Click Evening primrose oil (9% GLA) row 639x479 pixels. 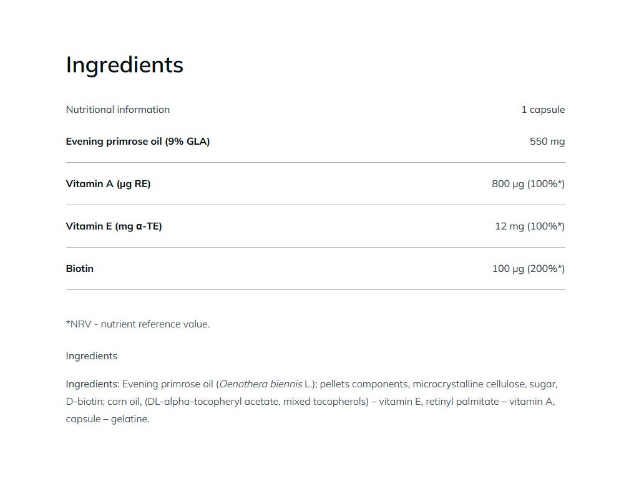pos(315,142)
